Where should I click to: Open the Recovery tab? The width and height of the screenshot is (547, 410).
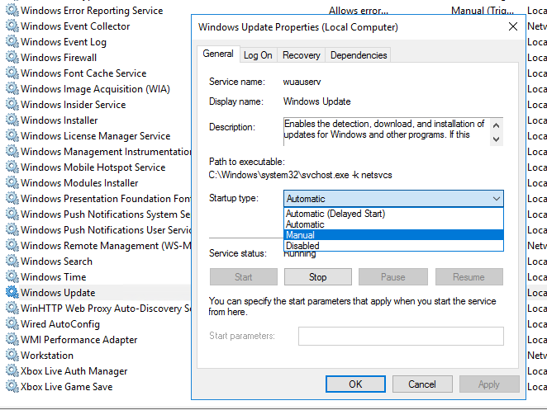[302, 55]
